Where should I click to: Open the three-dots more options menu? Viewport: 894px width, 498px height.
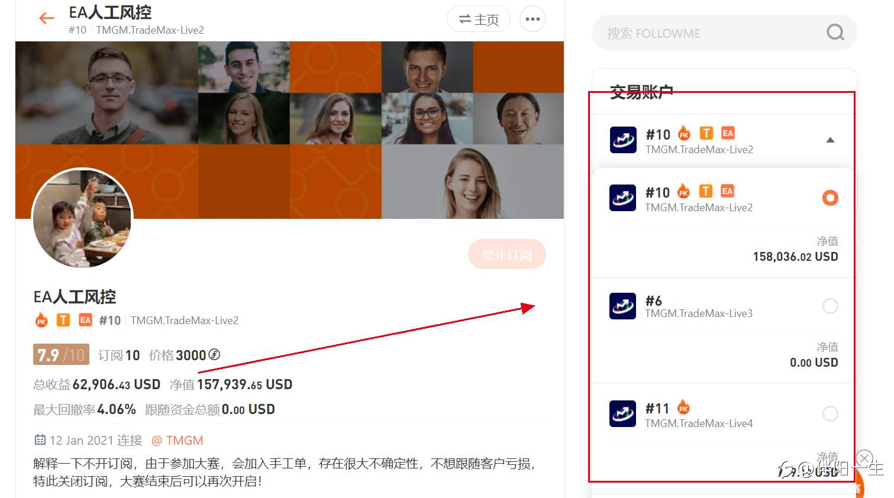point(532,19)
